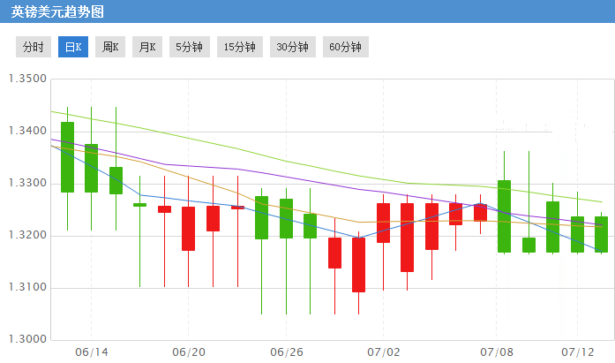Select the 07/12 date axis label
Image resolution: width=615 pixels, height=363 pixels.
577,352
